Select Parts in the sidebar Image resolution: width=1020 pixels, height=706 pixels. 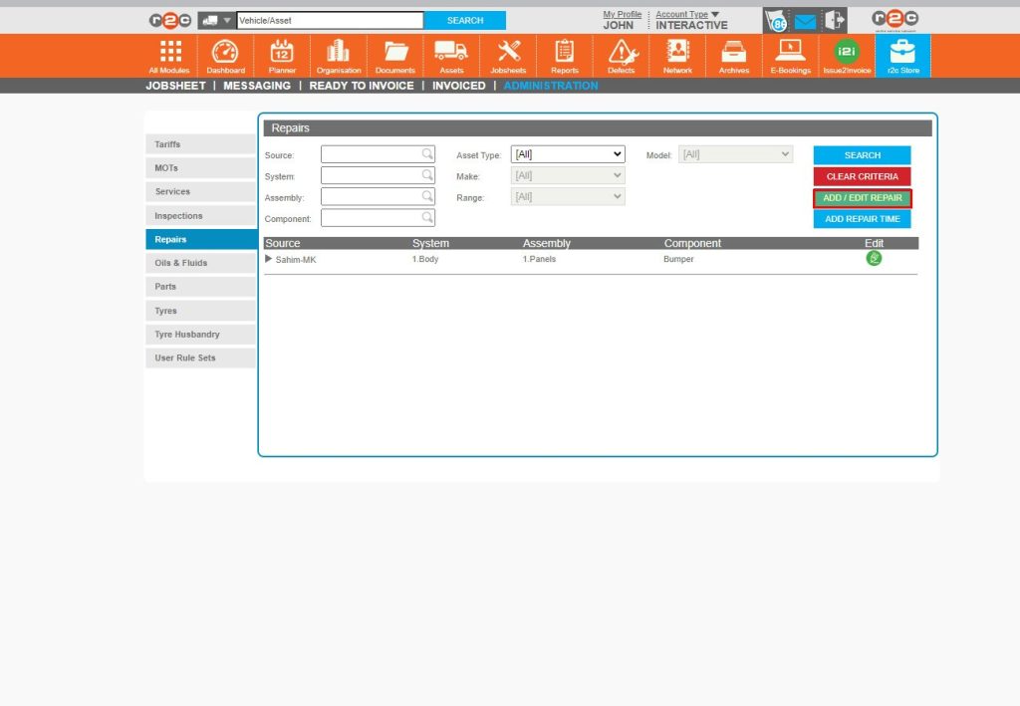[x=201, y=287]
